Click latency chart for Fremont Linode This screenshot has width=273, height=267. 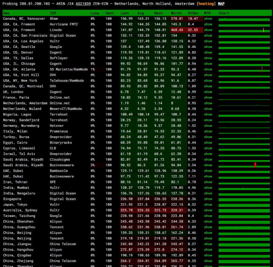(x=244, y=30)
